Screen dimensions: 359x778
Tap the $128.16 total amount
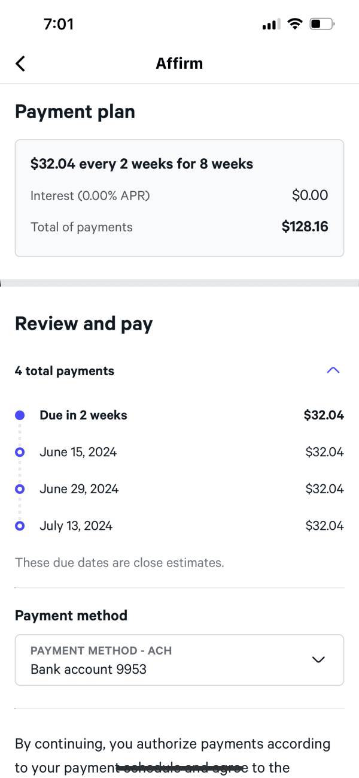(x=305, y=227)
